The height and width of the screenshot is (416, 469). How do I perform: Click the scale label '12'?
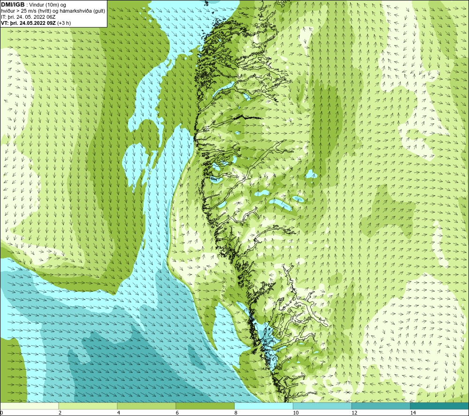pos(355,413)
